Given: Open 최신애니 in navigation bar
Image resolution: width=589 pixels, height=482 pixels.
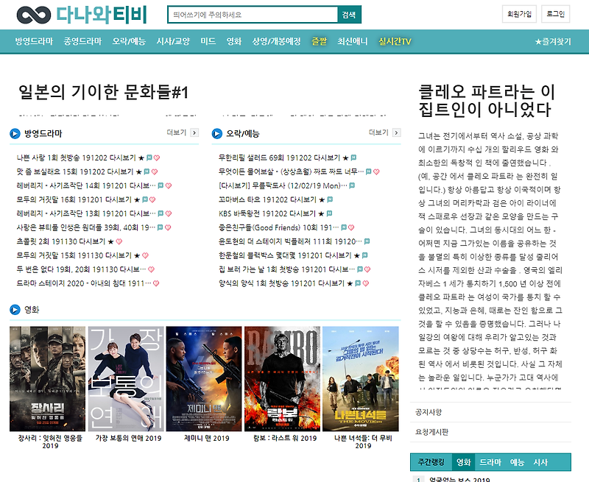Looking at the screenshot, I should (353, 41).
